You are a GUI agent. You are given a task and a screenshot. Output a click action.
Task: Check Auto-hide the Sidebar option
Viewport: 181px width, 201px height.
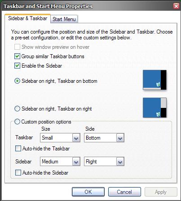coord(18,173)
